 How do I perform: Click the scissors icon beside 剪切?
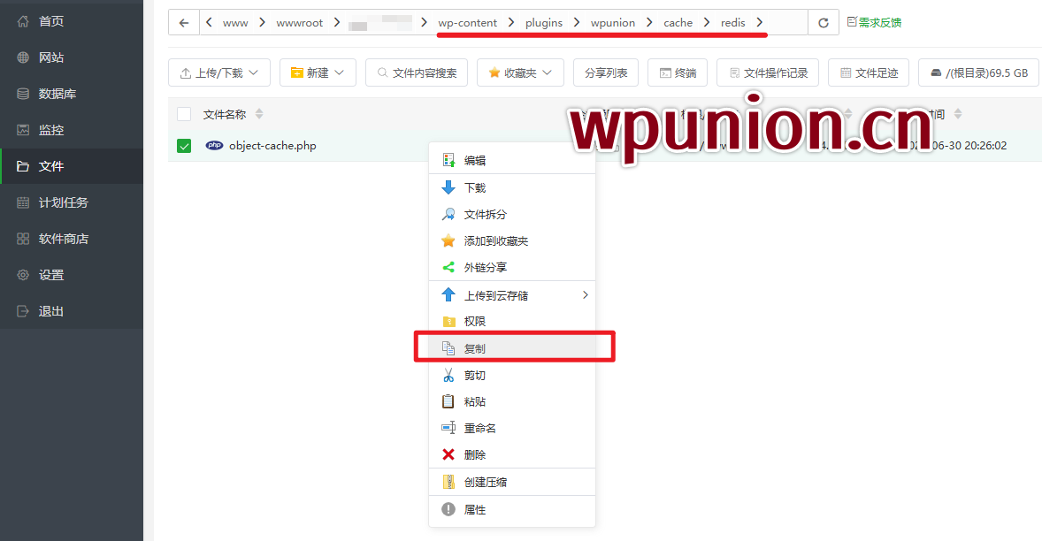pyautogui.click(x=448, y=375)
